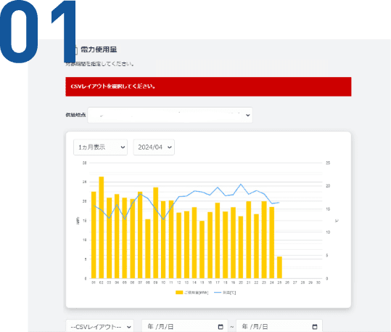Image resolution: width=391 pixels, height=332 pixels.
Task: Select the short bar for day 25
Action: [x=279, y=267]
